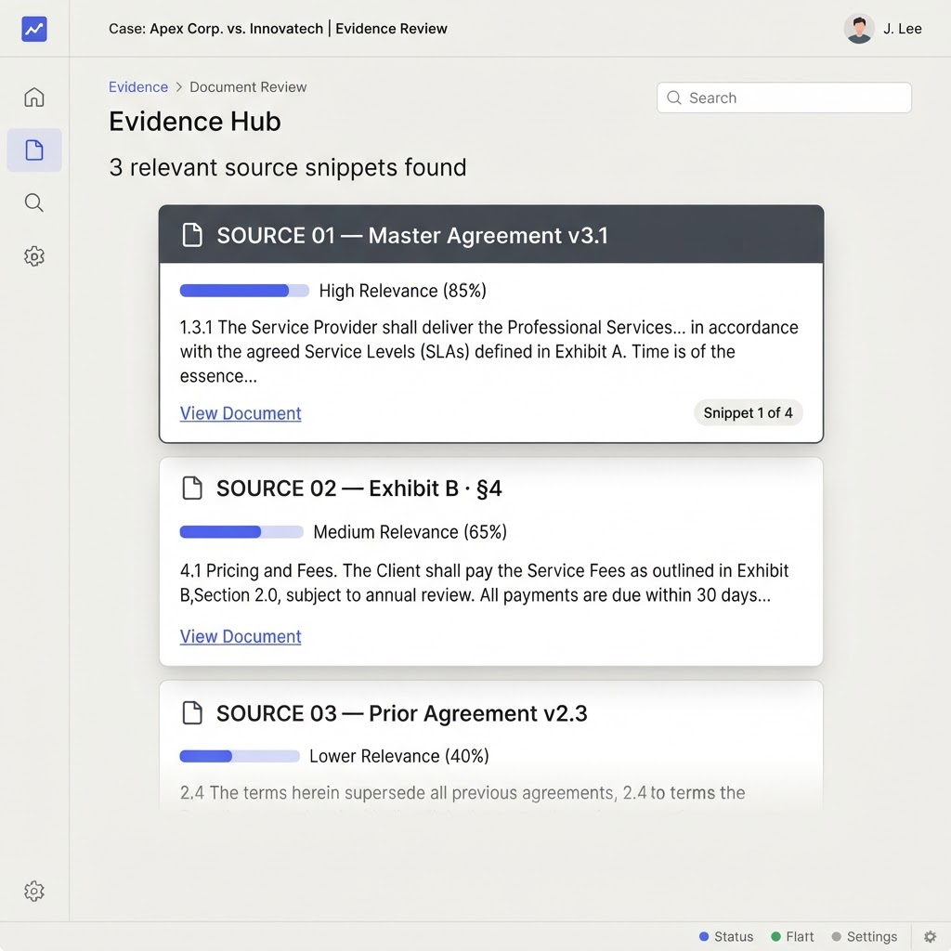Click the app logo chart icon
Viewport: 951px width, 951px height.
click(34, 29)
